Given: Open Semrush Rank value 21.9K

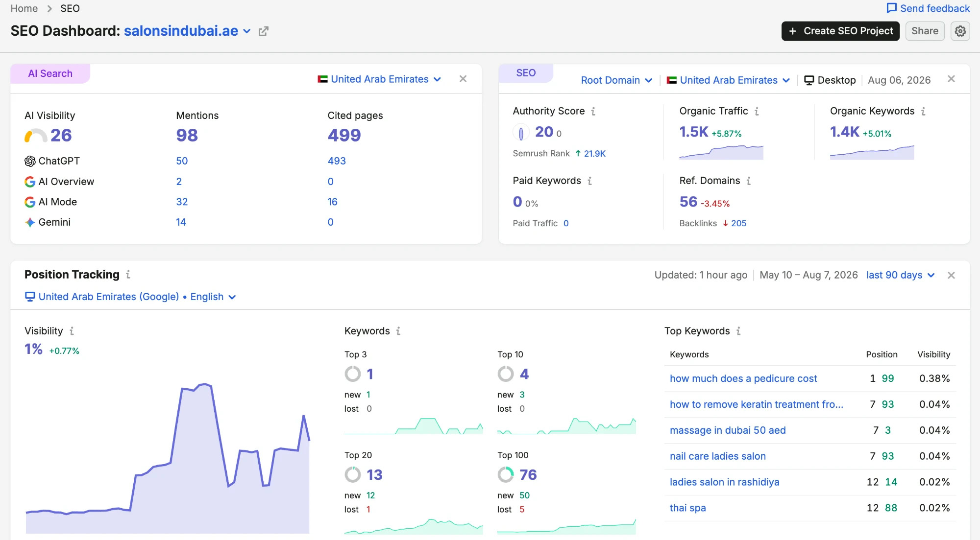Looking at the screenshot, I should 594,154.
